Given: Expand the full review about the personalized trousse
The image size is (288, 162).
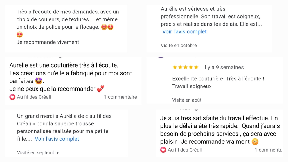Looking at the screenshot, I should pyautogui.click(x=57, y=139).
